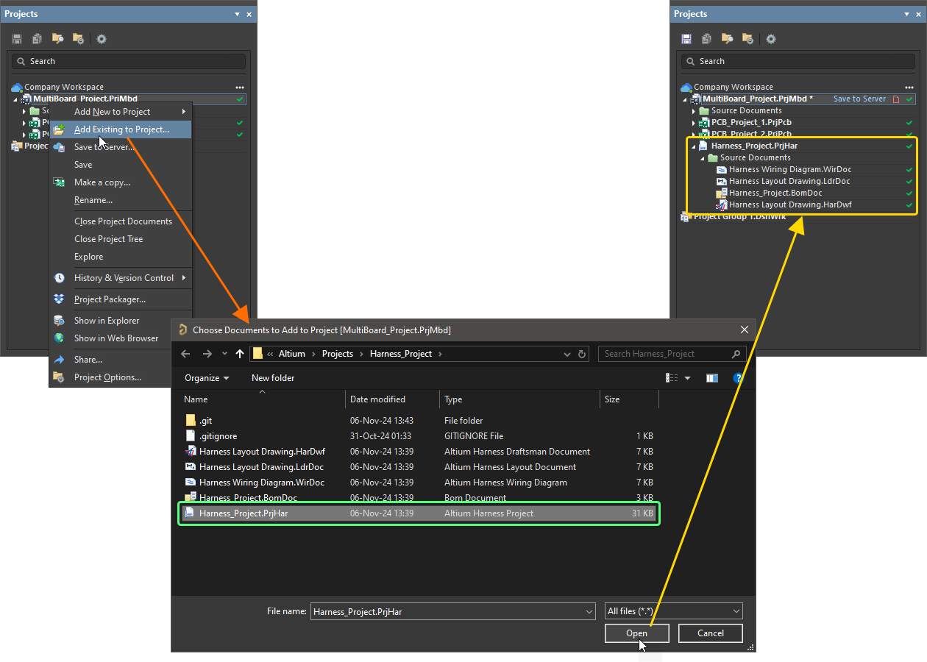The width and height of the screenshot is (927, 662).
Task: Open gear settings in right Projects panel
Action: click(771, 39)
